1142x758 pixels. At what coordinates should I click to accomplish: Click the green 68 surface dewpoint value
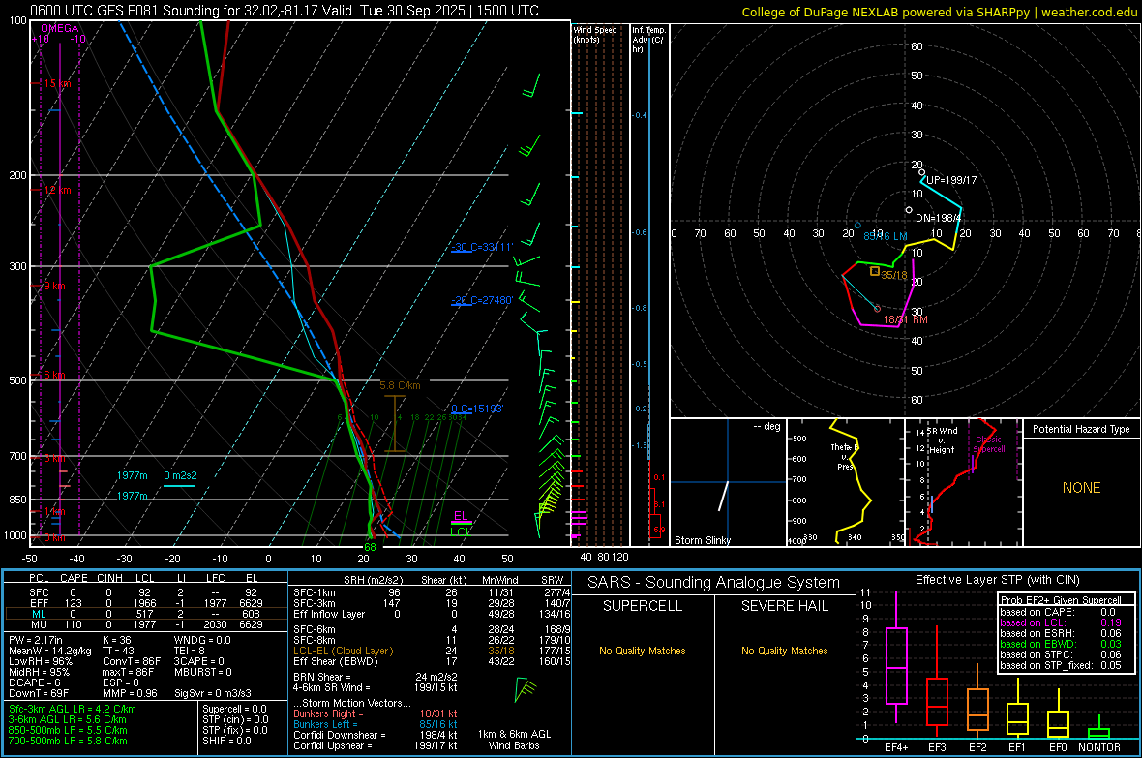click(370, 547)
